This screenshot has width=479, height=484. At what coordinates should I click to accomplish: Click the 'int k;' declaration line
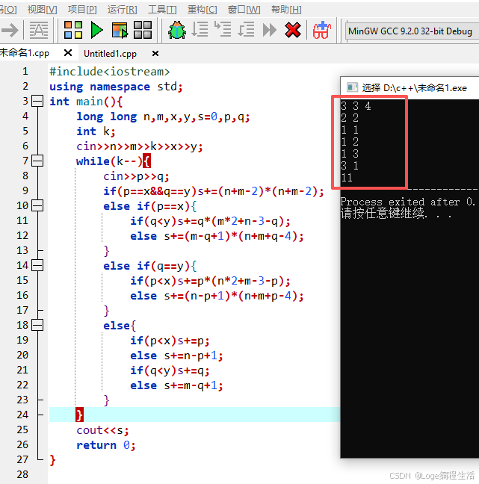[96, 131]
